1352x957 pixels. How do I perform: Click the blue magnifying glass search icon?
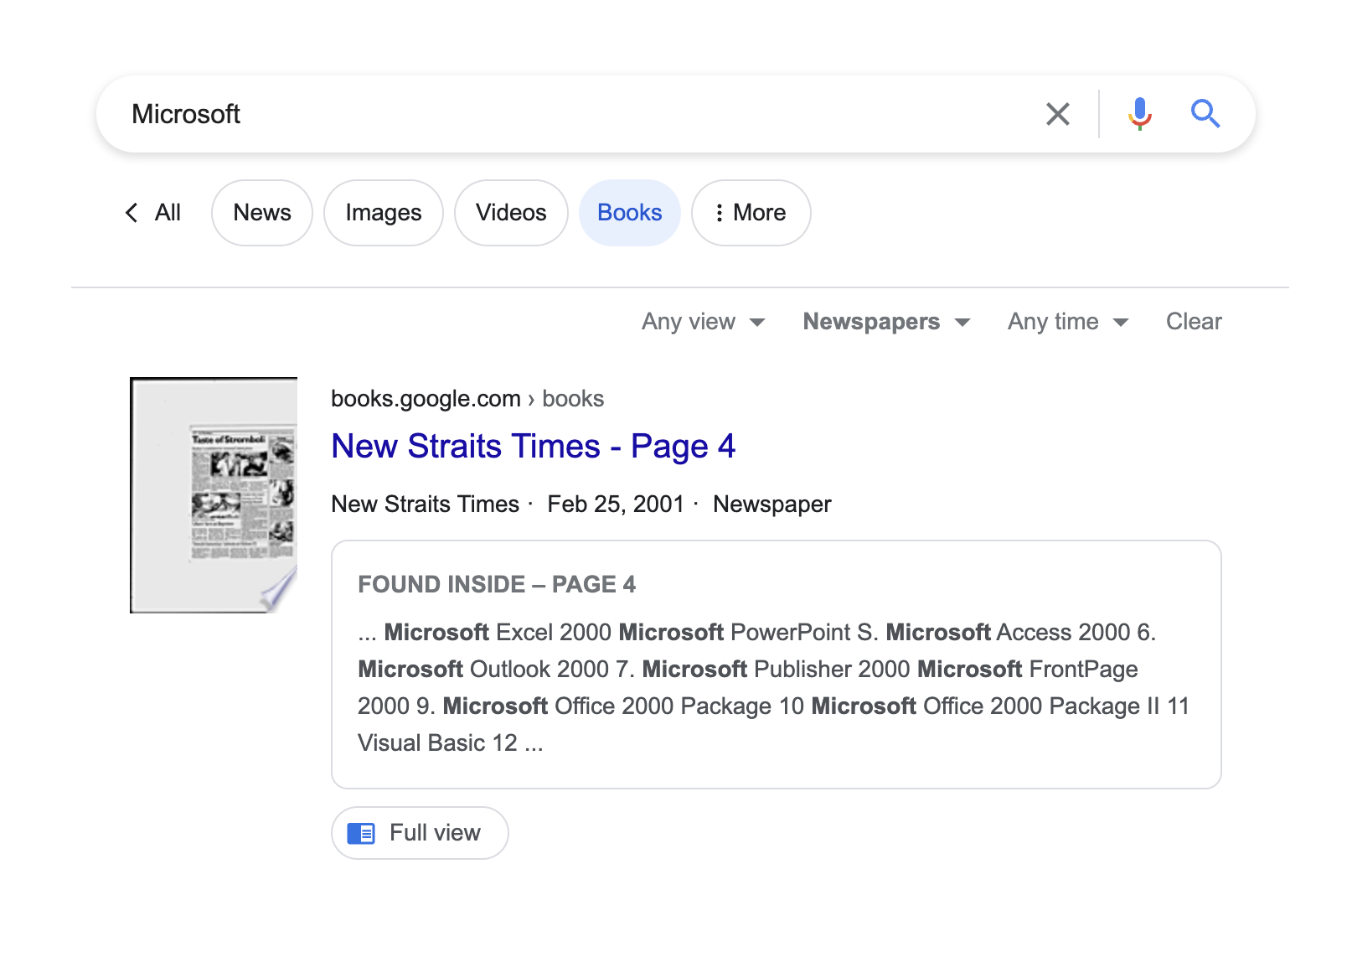(1205, 113)
